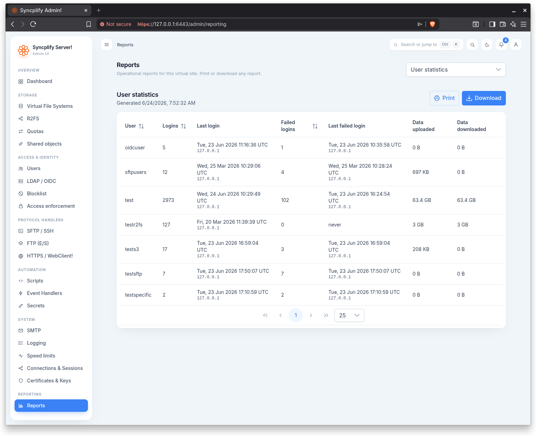Open LDAP / OIDC settings
The width and height of the screenshot is (536, 436).
coord(51,181)
